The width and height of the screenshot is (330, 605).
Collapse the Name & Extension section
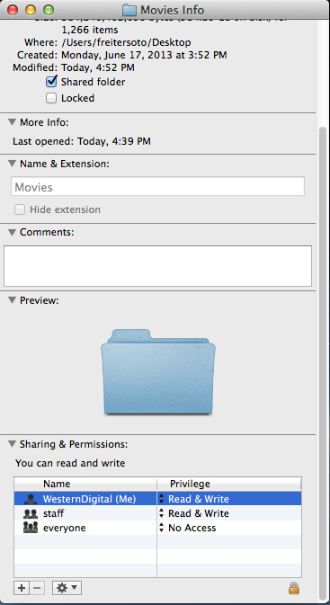tap(13, 164)
